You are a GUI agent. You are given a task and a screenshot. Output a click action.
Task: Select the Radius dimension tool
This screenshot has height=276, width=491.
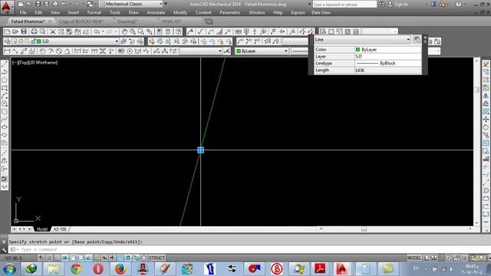coord(43,51)
